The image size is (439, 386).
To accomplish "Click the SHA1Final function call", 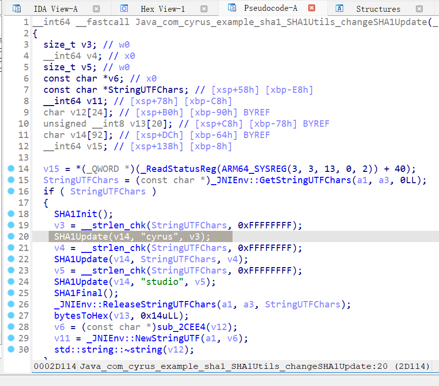I will point(78,293).
